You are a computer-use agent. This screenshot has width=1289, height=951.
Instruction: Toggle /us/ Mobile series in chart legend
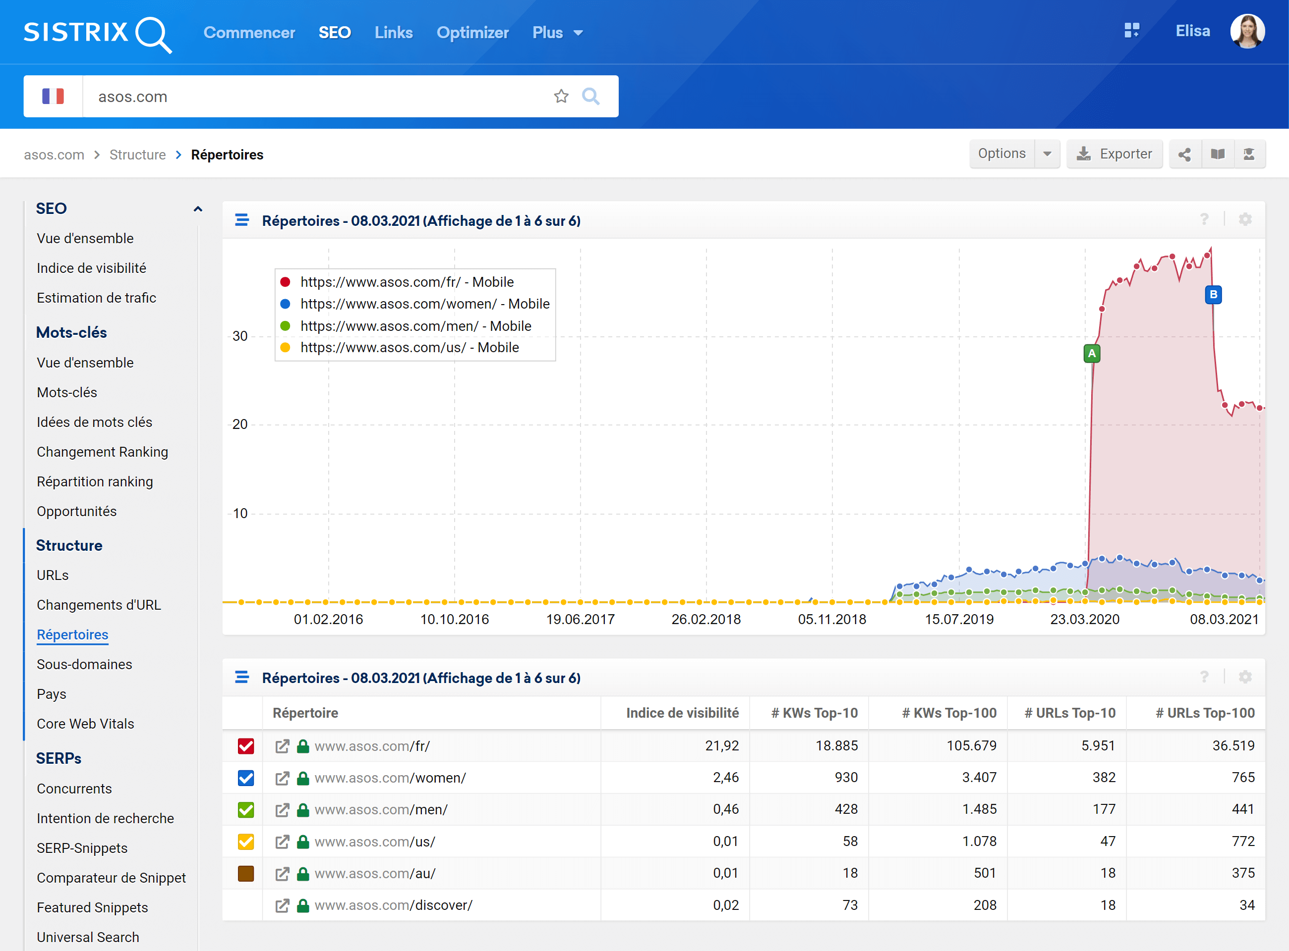pos(399,348)
